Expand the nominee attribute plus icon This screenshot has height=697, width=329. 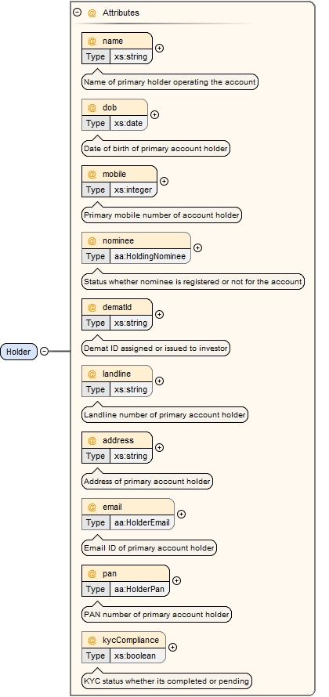click(x=198, y=248)
